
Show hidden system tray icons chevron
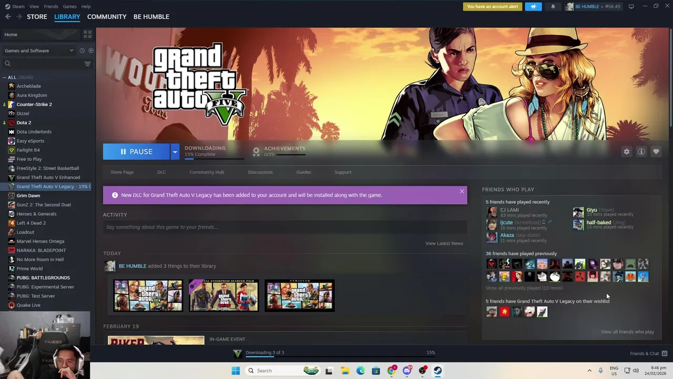point(589,371)
